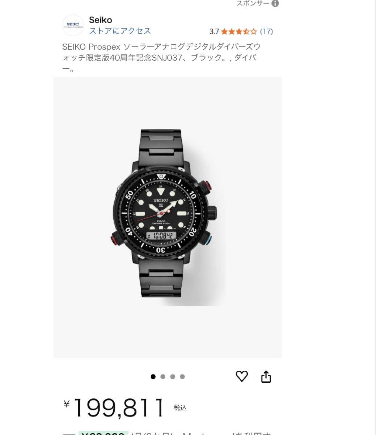Add the watch to the wishlist with the heart icon

[242, 376]
